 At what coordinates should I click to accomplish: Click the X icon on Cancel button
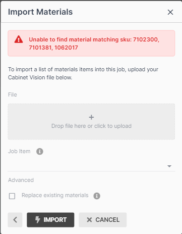(x=89, y=220)
